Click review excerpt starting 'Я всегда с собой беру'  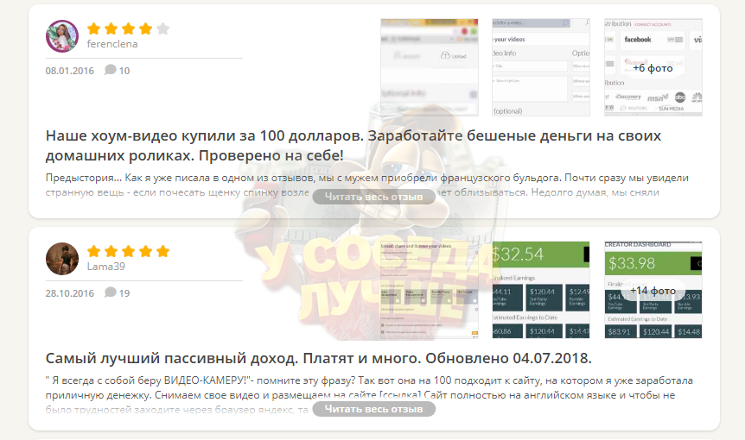point(369,394)
